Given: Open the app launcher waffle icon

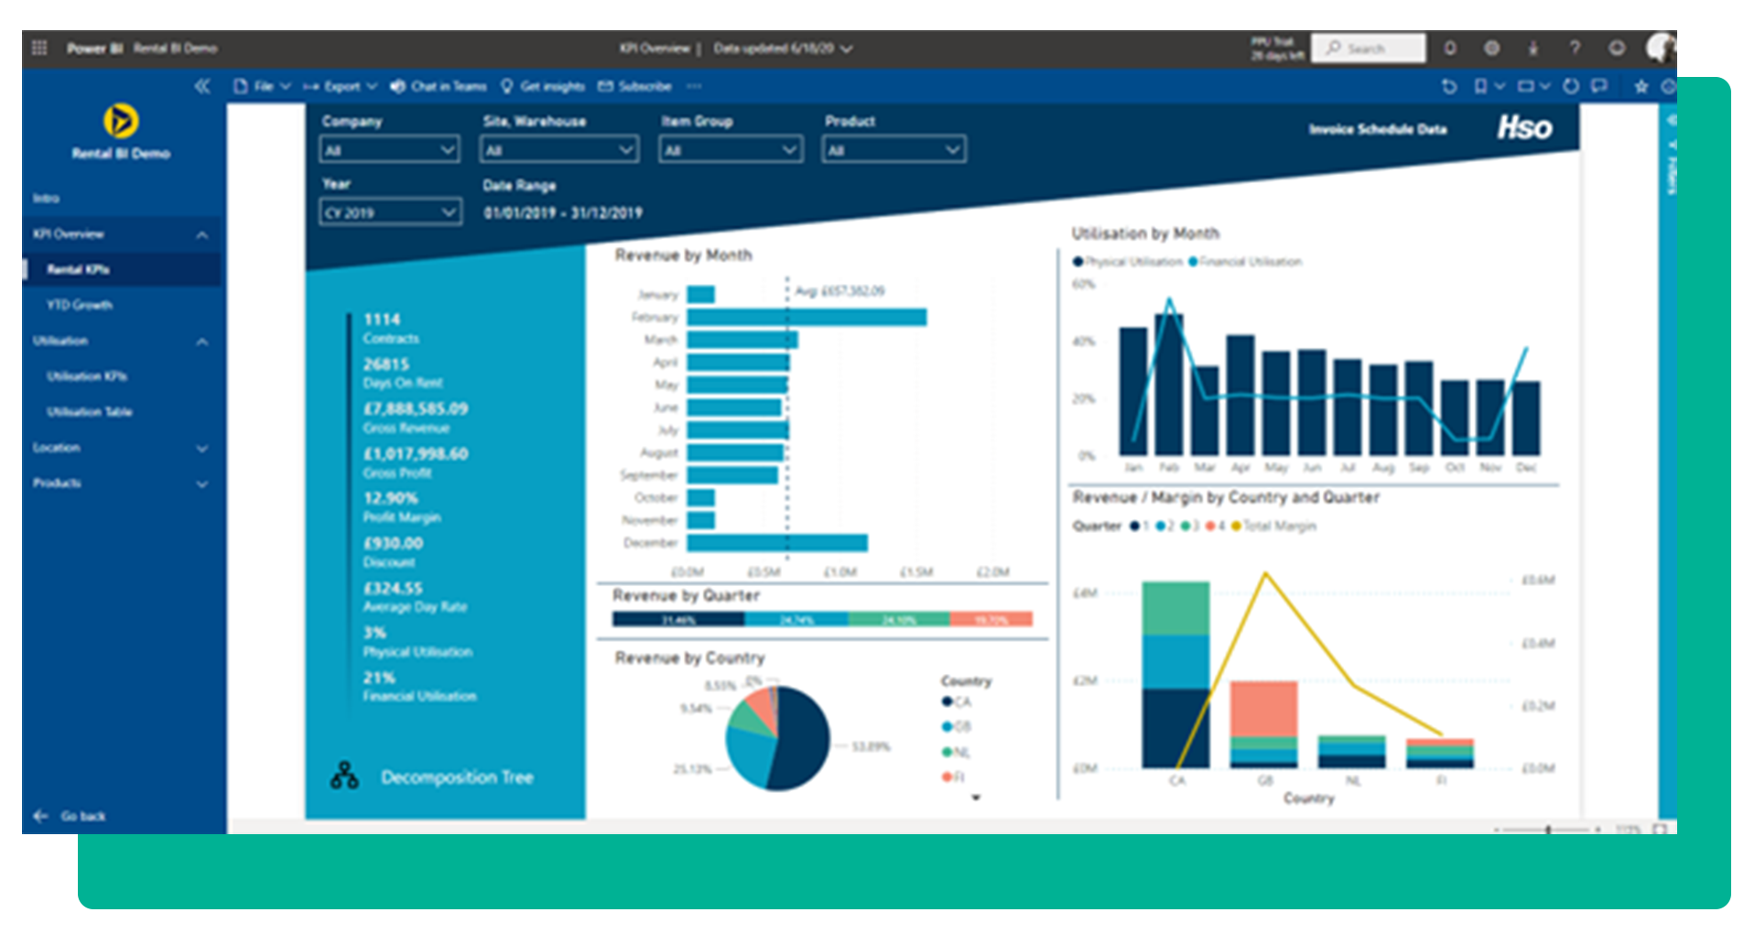Looking at the screenshot, I should click(x=39, y=48).
